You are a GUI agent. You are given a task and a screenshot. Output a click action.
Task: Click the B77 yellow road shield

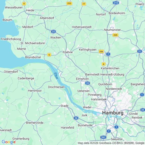click(x=84, y=4)
